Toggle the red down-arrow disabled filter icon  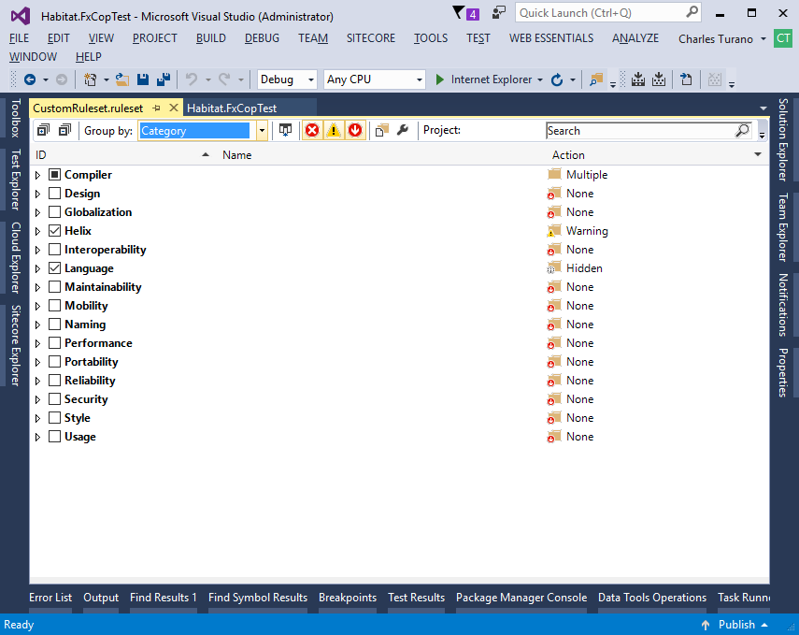(x=355, y=131)
